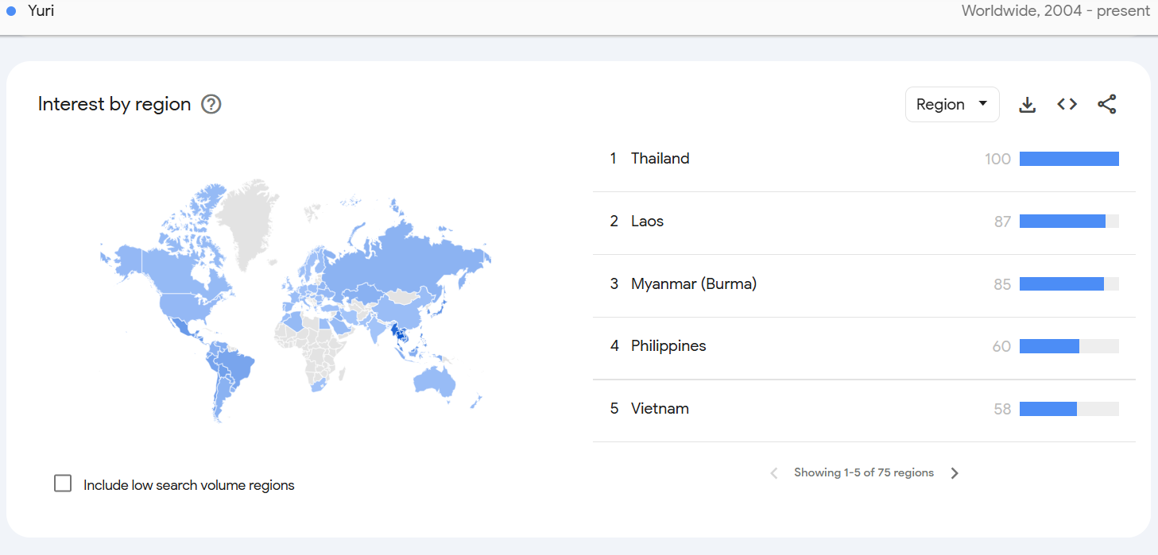
Task: Click the Philippines score value 60
Action: 1001,346
